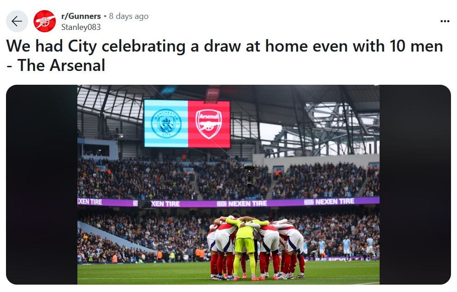The height and width of the screenshot is (292, 457).
Task: Click the right black letterbox of the image
Action: [415, 185]
